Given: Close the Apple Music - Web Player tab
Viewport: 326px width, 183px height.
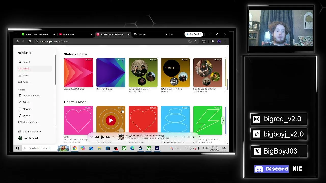Looking at the screenshot, I should pos(129,34).
